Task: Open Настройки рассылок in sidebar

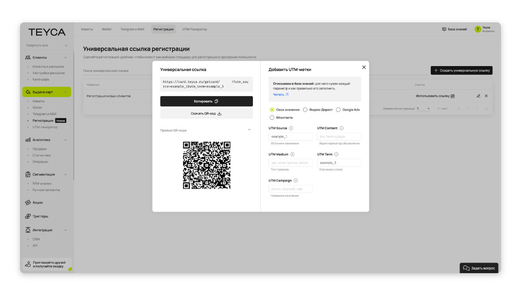Action: (x=49, y=73)
